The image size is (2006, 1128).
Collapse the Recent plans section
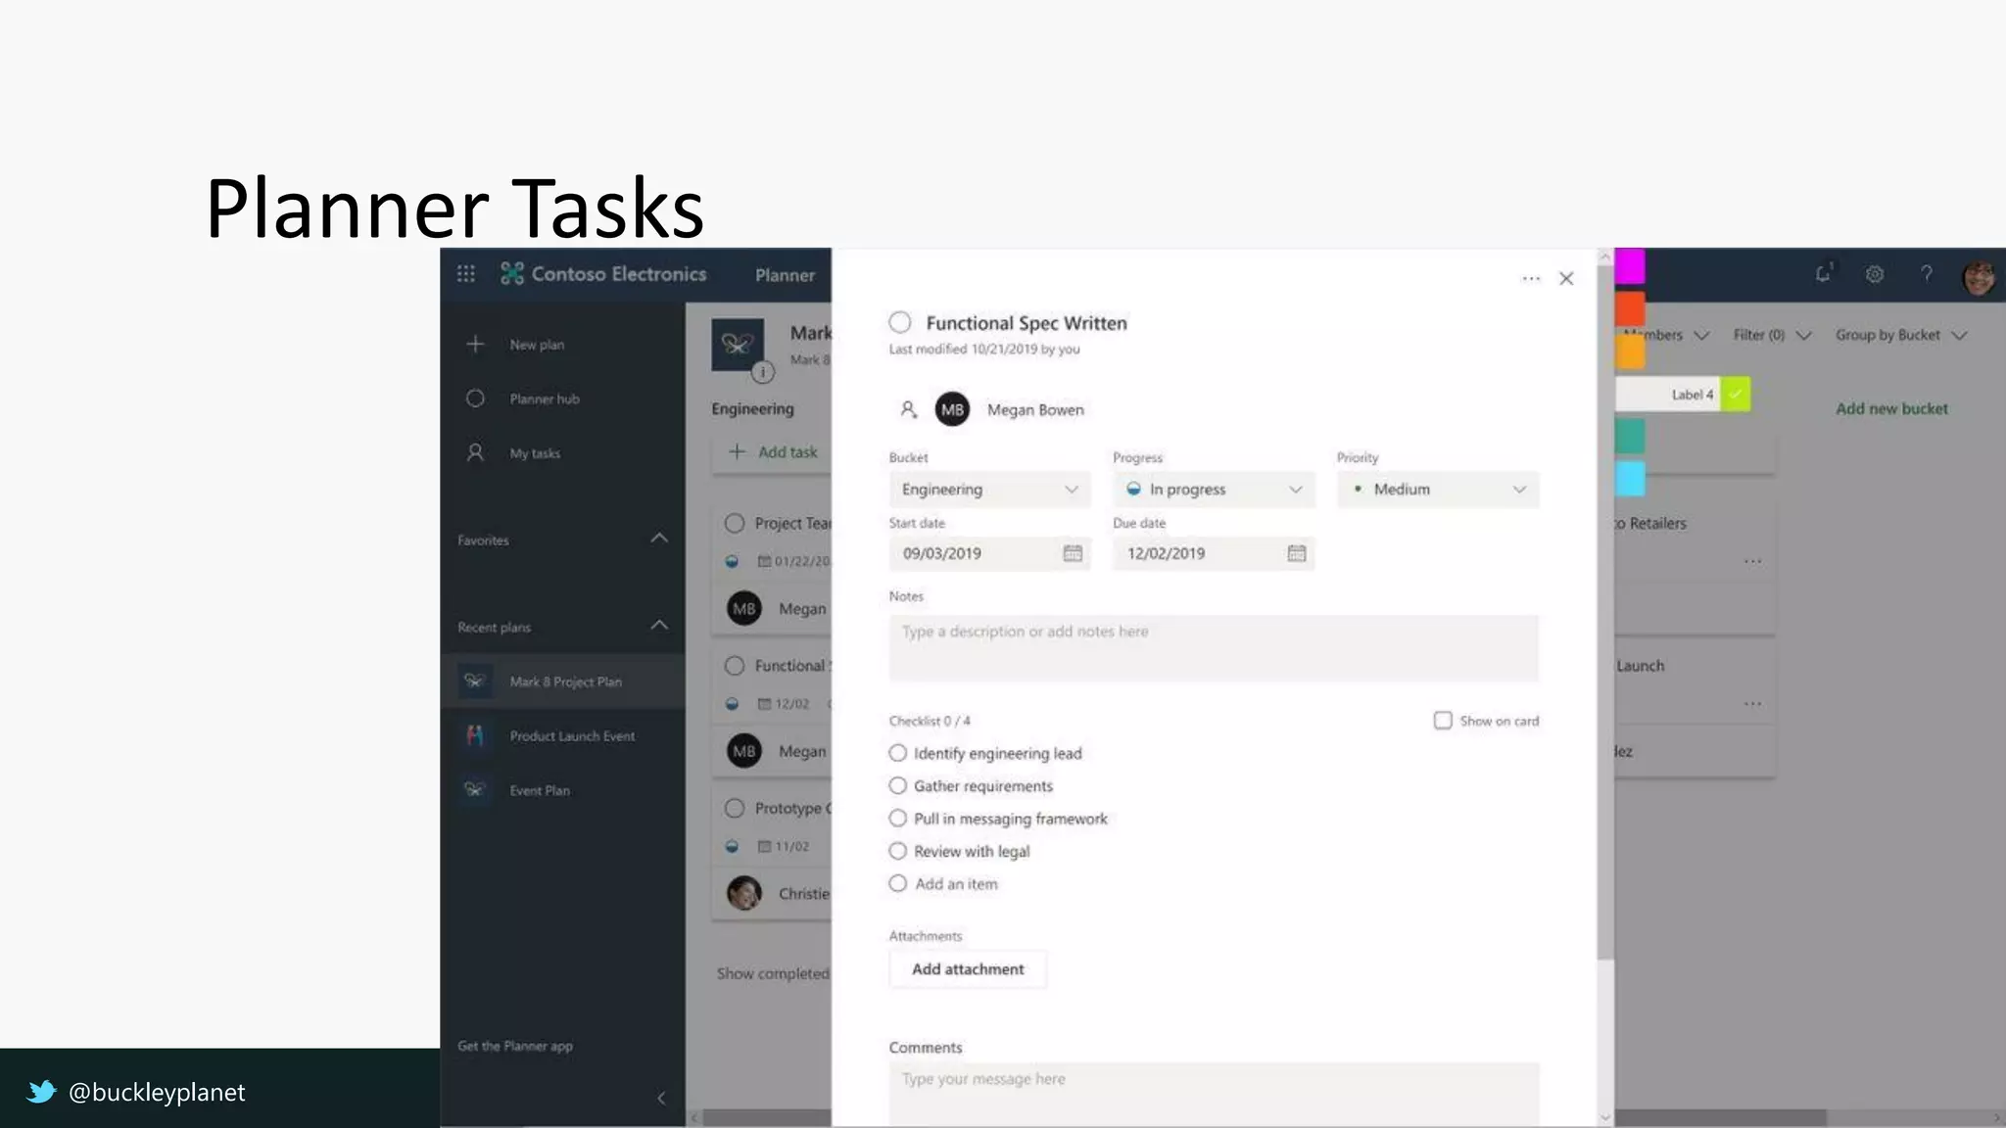tap(659, 625)
